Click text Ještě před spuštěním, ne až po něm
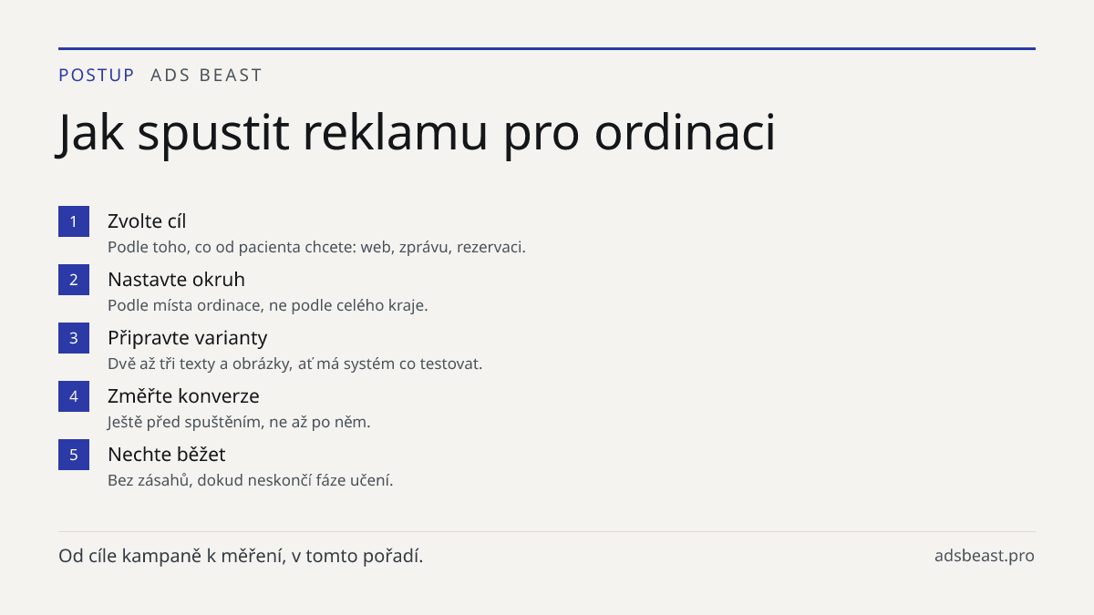The width and height of the screenshot is (1094, 615). [239, 422]
